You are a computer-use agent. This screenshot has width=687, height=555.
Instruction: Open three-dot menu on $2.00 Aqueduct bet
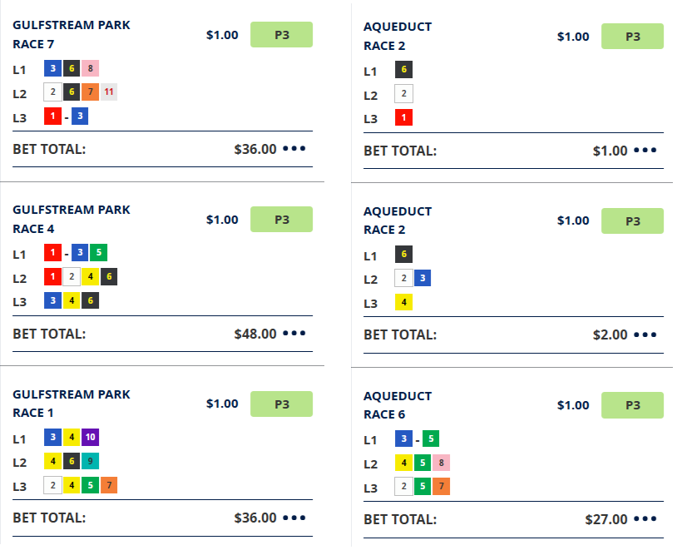click(x=645, y=335)
